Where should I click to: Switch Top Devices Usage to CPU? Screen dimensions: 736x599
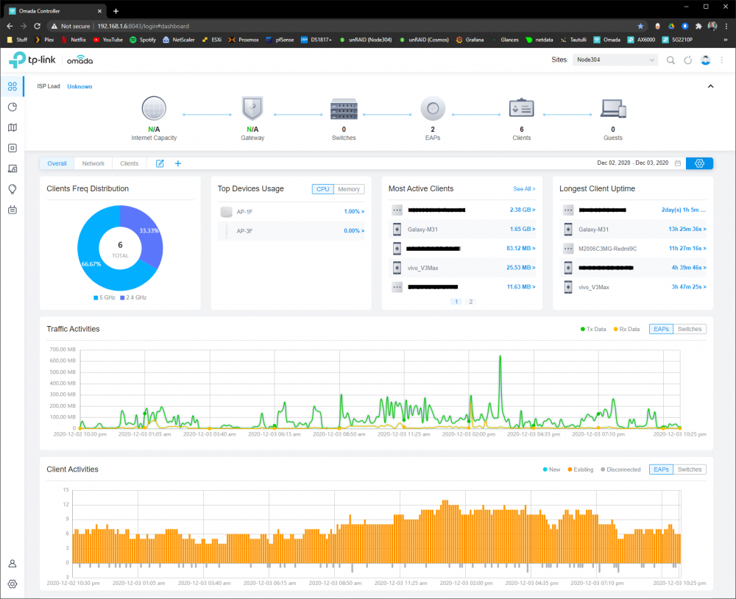pos(323,189)
